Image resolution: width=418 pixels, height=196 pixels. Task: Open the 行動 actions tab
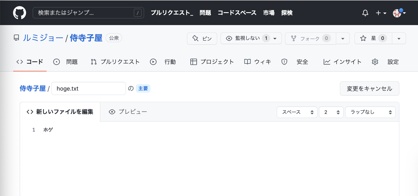click(163, 62)
